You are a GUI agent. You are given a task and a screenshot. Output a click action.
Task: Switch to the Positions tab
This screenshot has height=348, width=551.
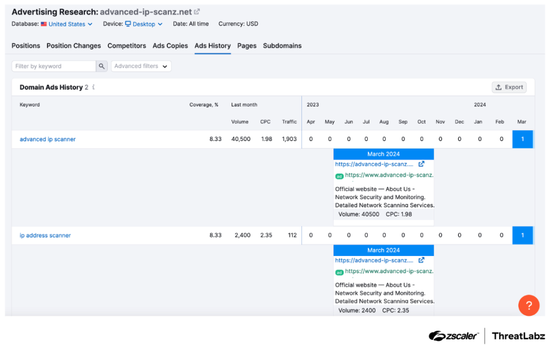tap(26, 46)
